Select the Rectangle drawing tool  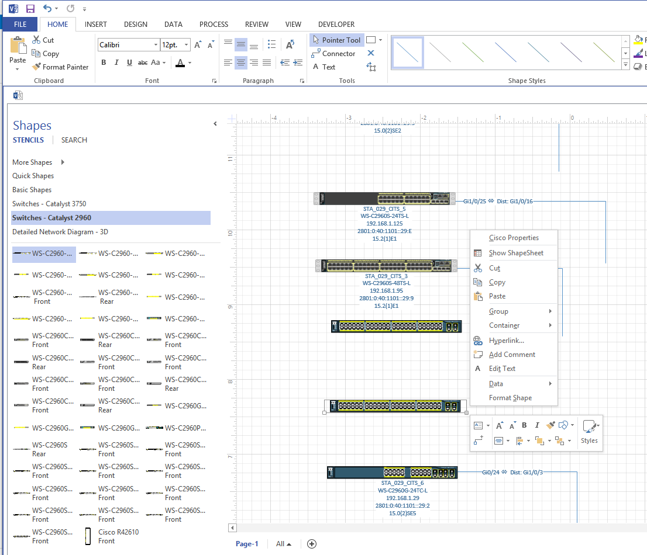pyautogui.click(x=371, y=40)
